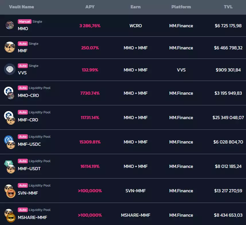Click the MMO-CRO pair token icon
Screen dimensions: 246x225
tap(9, 93)
